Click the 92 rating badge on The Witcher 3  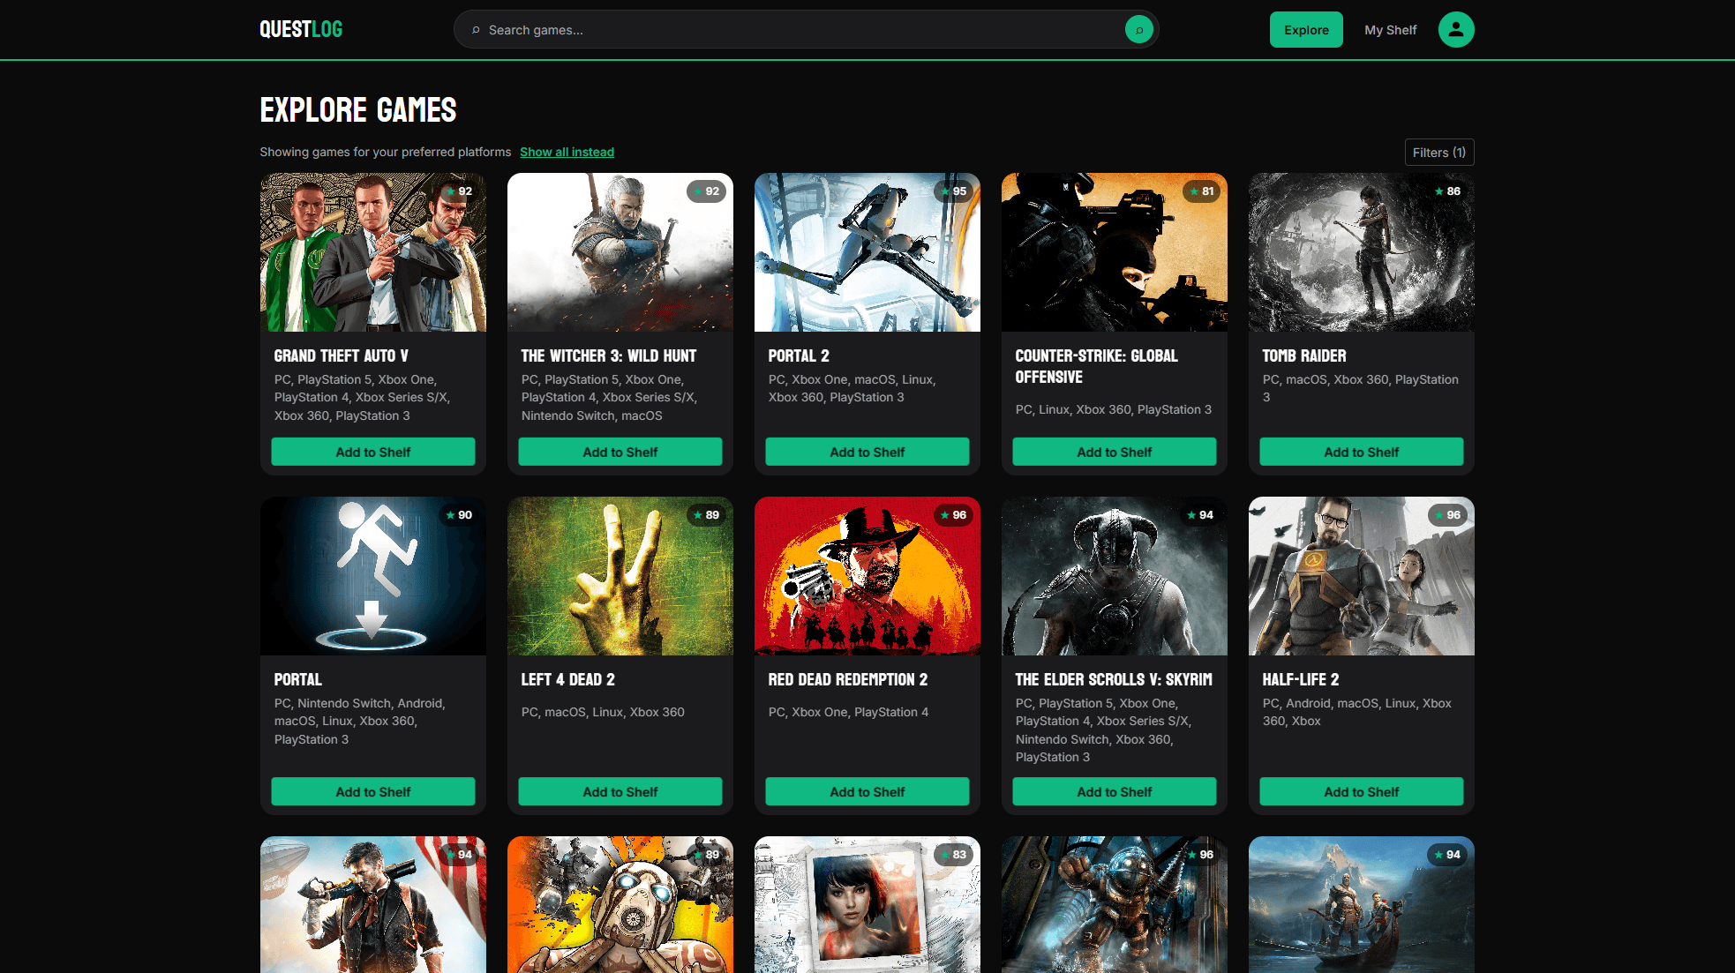[707, 191]
